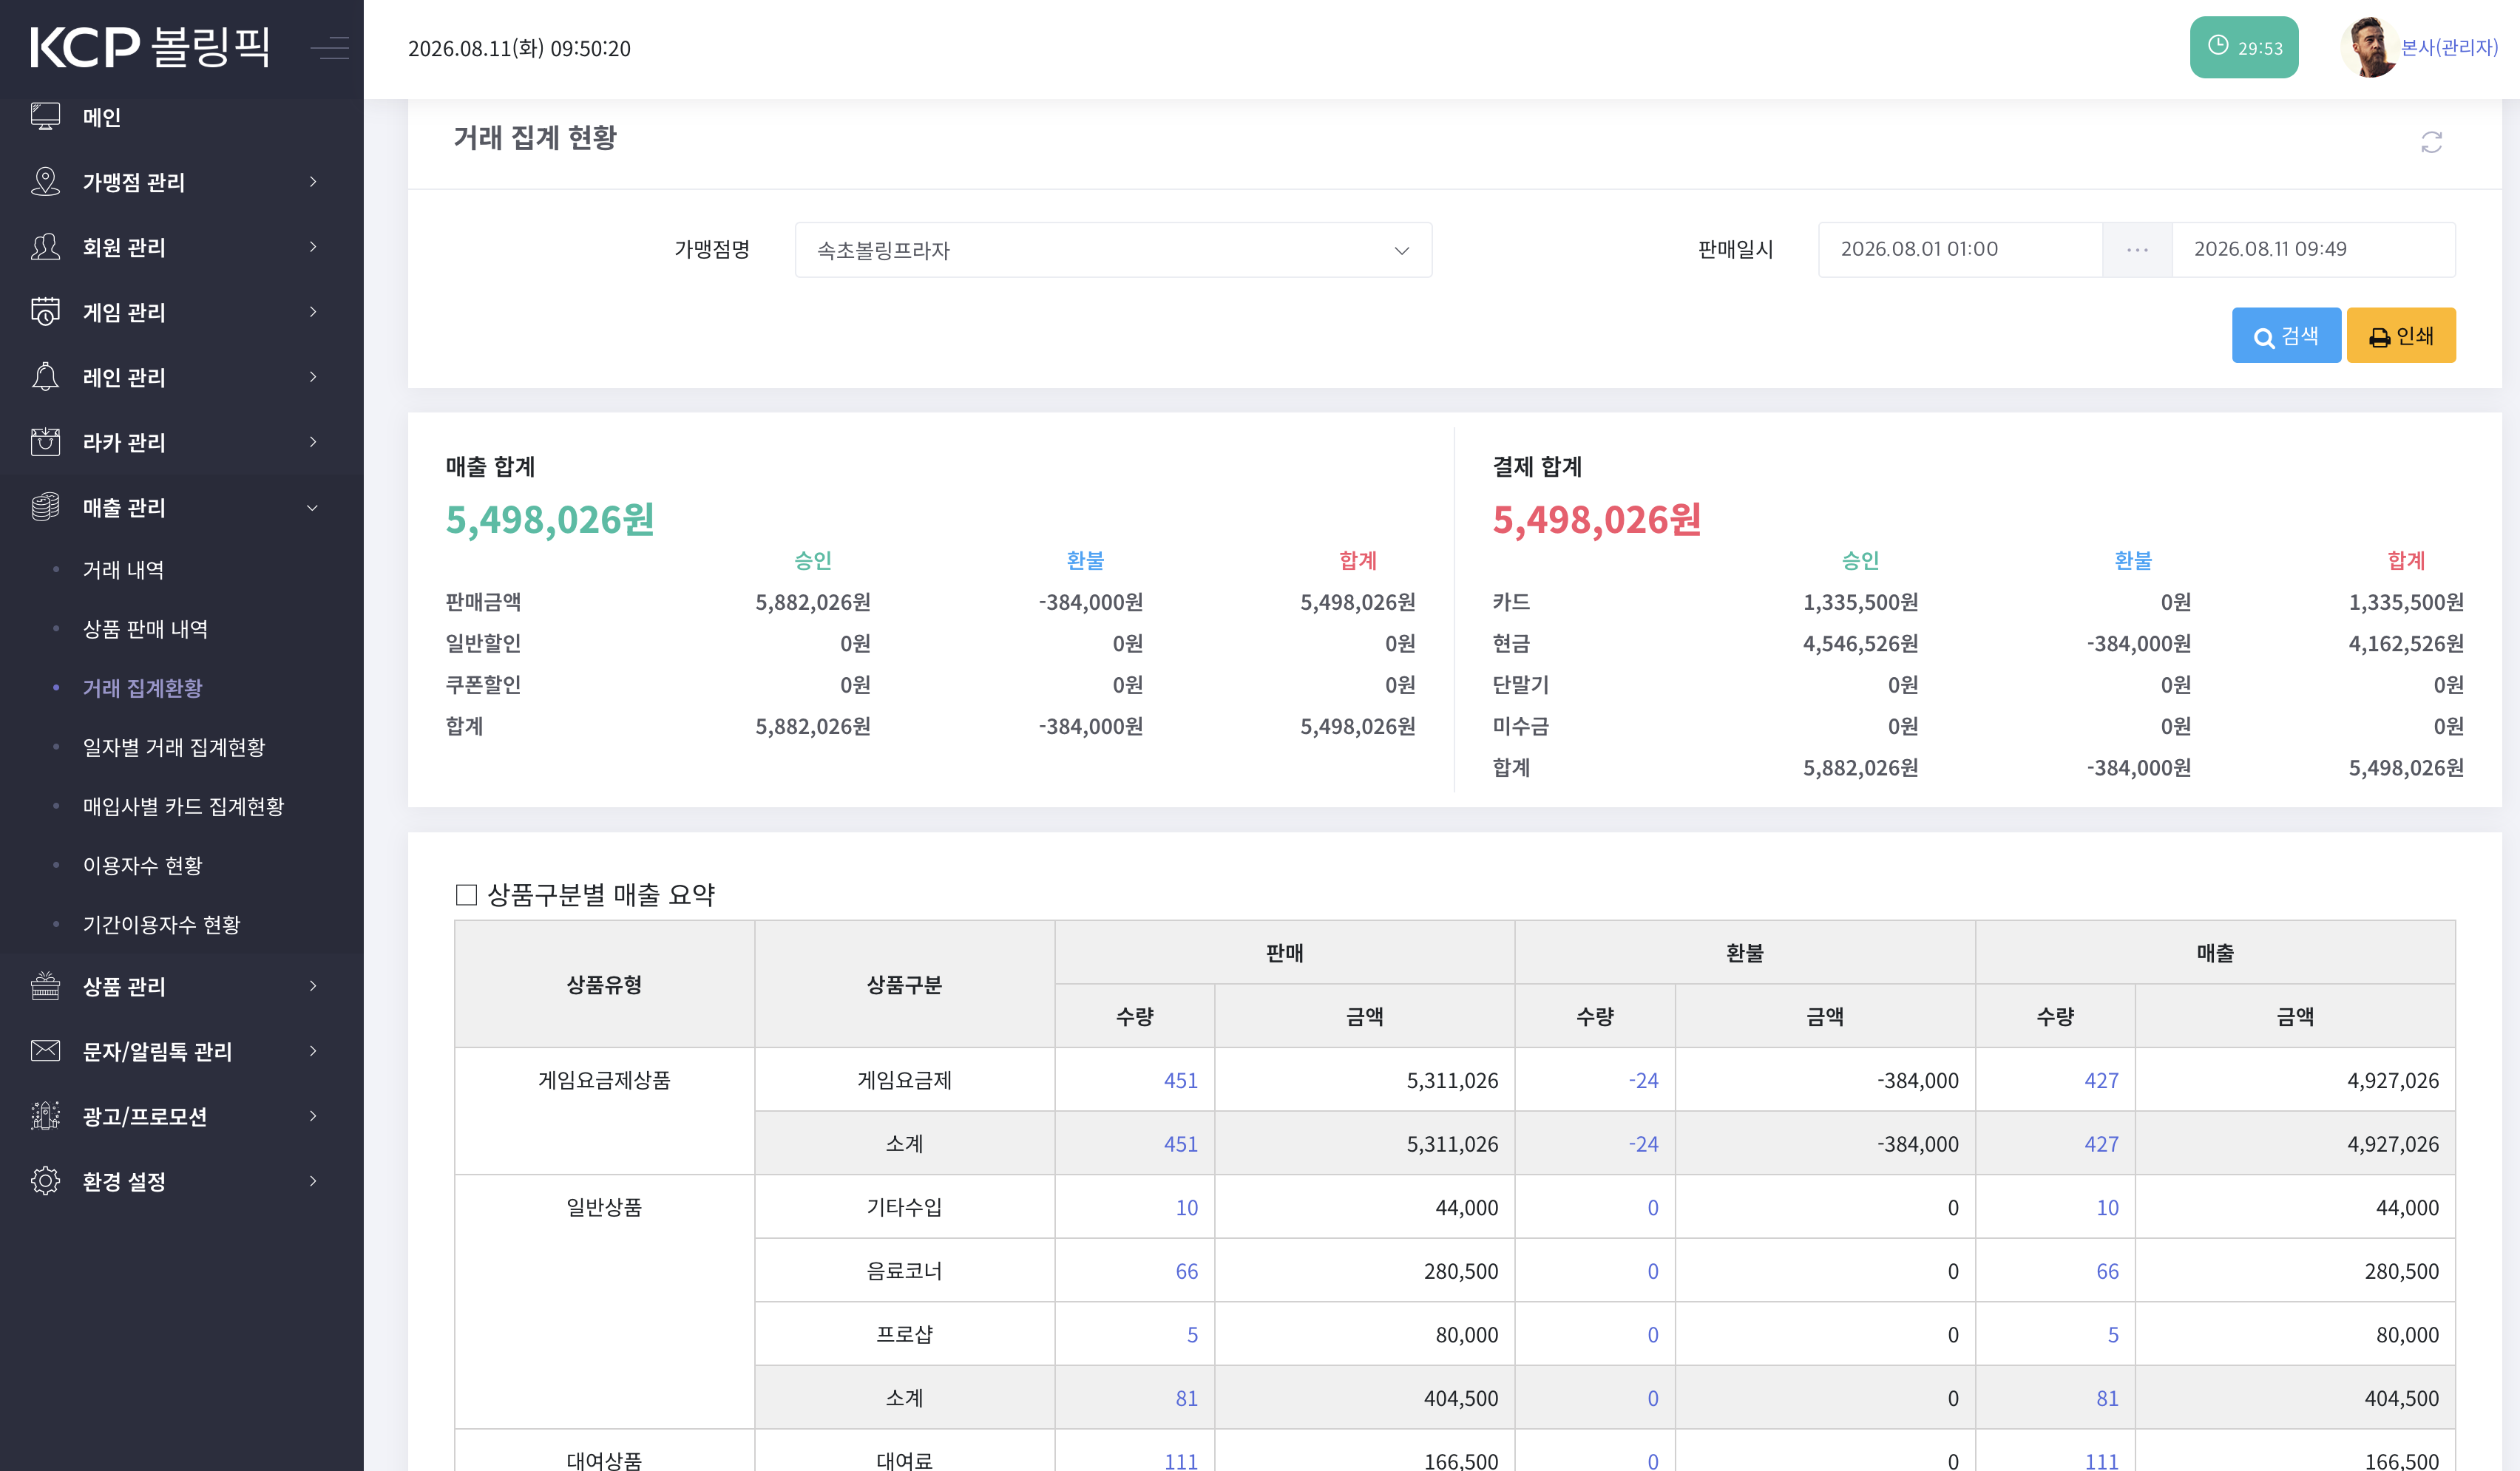Viewport: 2520px width, 1471px height.
Task: Click the 검색 search button
Action: pyautogui.click(x=2286, y=335)
